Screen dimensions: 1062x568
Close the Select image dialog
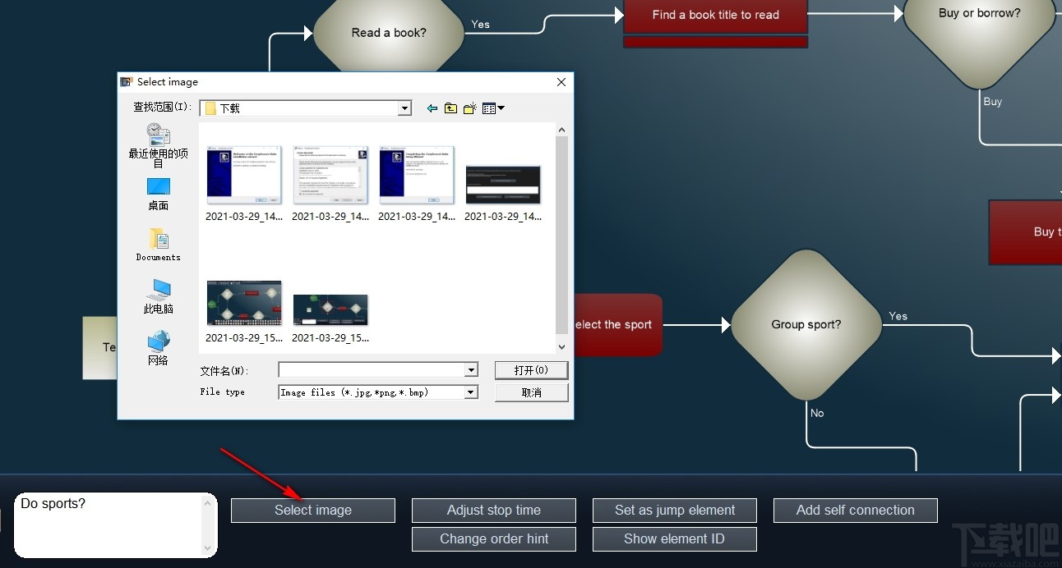pos(561,82)
